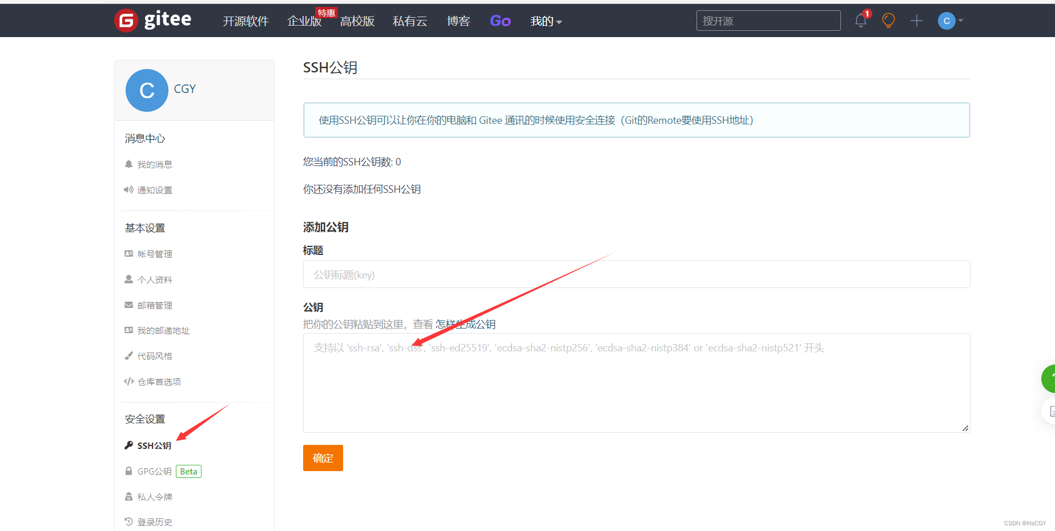Open 博客 in the navigation bar
Image resolution: width=1055 pixels, height=531 pixels.
pyautogui.click(x=458, y=21)
